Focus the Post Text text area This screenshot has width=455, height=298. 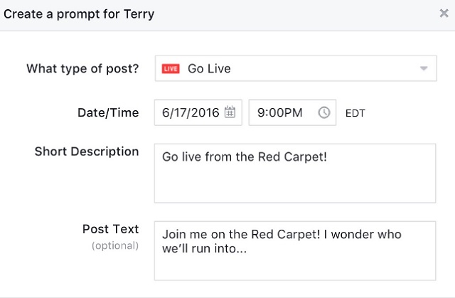295,250
